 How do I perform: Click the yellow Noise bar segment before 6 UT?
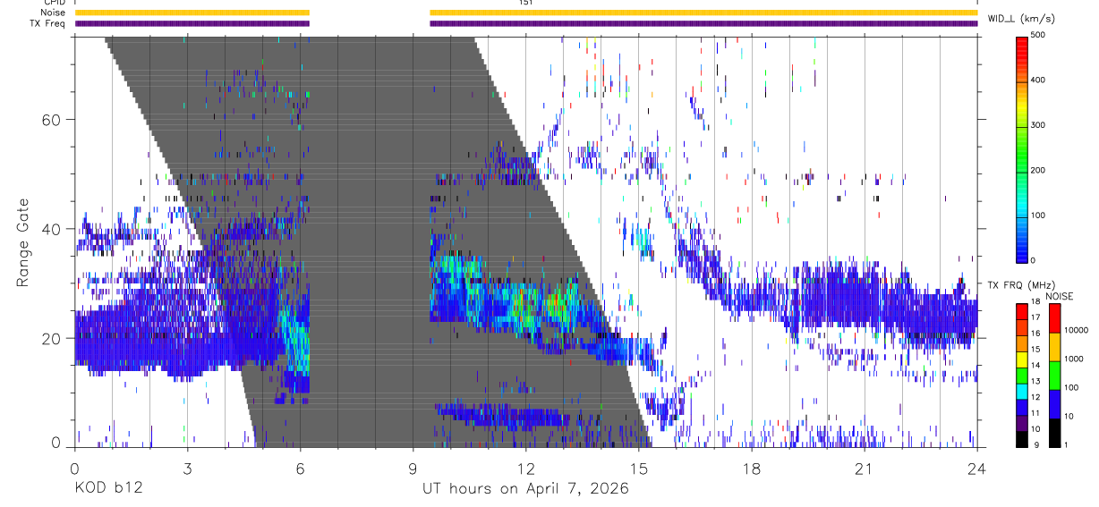192,13
